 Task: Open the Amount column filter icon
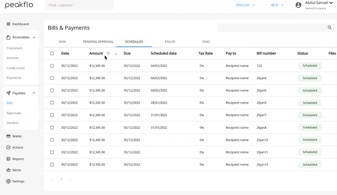[x=108, y=54]
